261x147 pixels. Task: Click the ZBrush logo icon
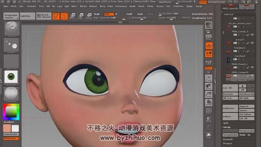(x=20, y=2)
